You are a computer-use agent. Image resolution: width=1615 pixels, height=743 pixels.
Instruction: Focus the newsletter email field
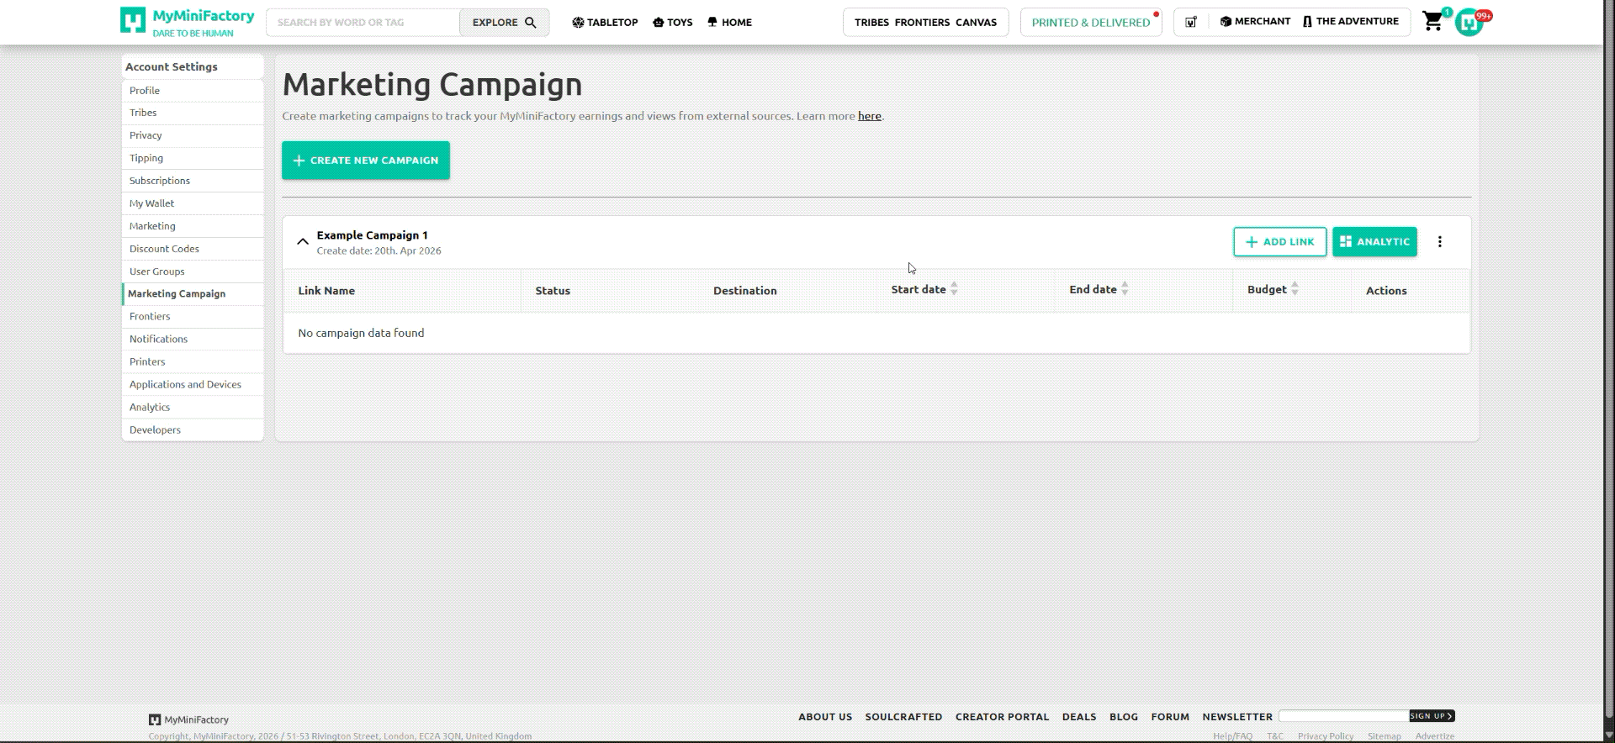coord(1344,716)
